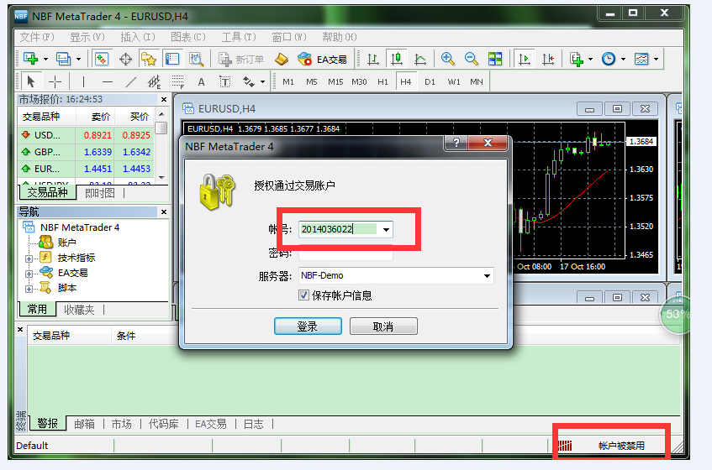Select the Text A tool
The image size is (712, 470).
pos(201,82)
